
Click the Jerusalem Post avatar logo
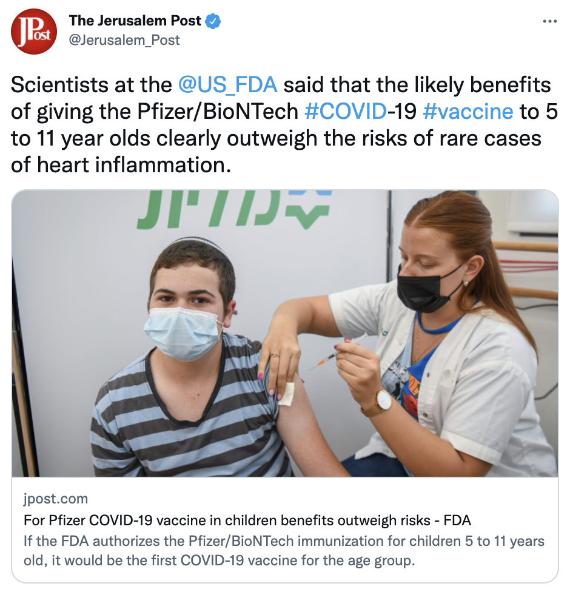click(33, 32)
